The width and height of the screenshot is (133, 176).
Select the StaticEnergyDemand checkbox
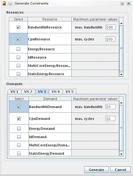click(19, 153)
